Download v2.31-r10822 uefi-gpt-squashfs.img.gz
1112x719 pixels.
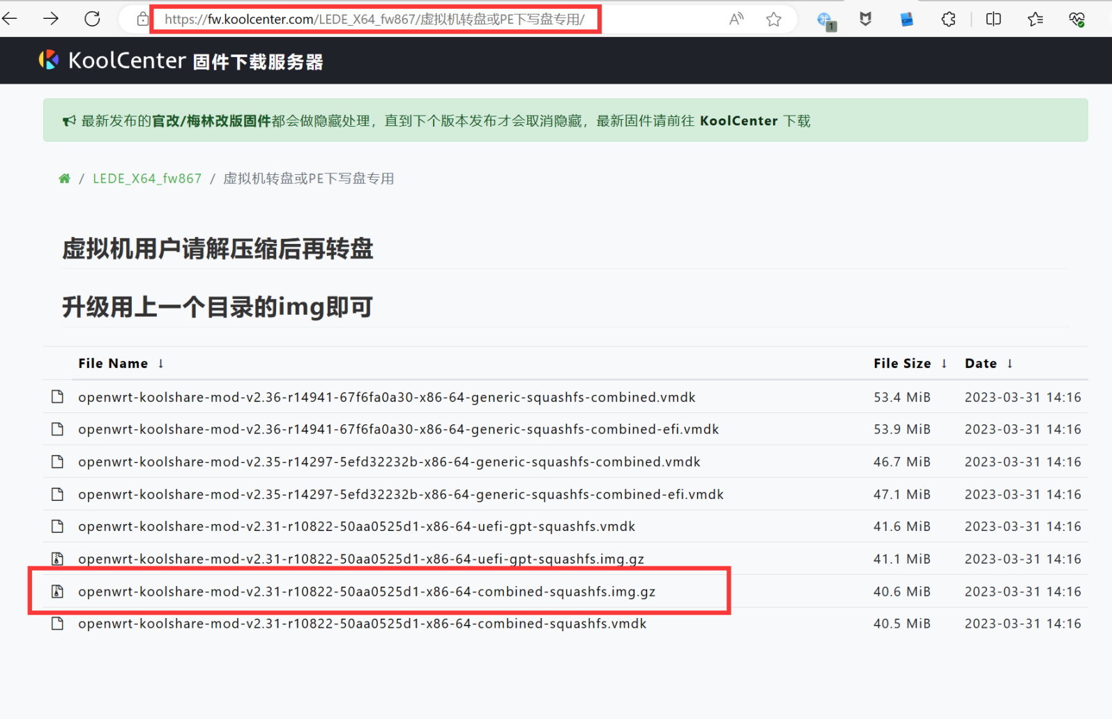[361, 559]
